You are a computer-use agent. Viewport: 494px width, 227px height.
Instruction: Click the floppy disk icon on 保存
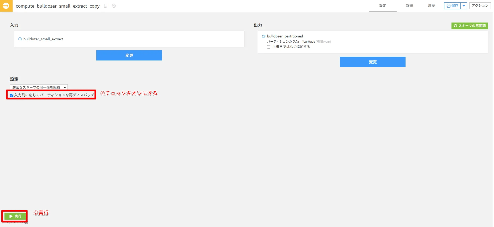(x=448, y=5)
